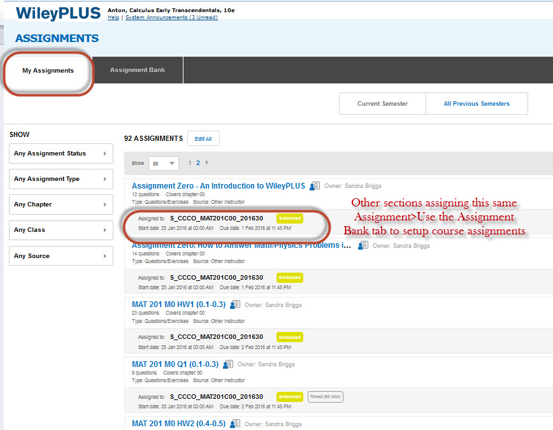Open the icon beside MAT 201 M0 Q1

point(228,364)
